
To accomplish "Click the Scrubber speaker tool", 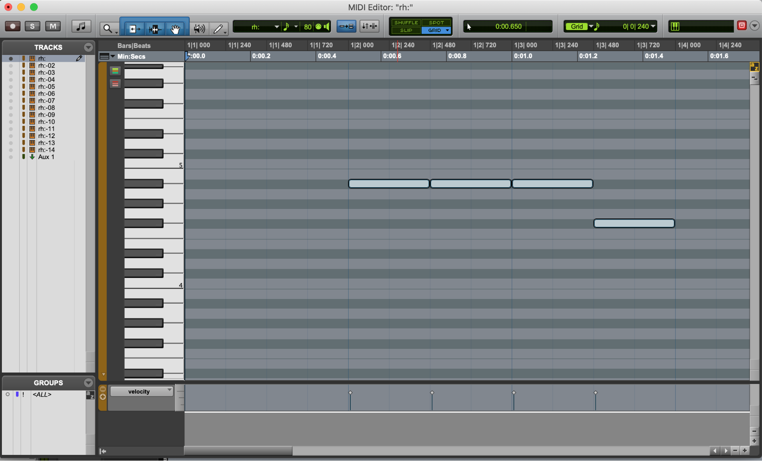I will [199, 28].
